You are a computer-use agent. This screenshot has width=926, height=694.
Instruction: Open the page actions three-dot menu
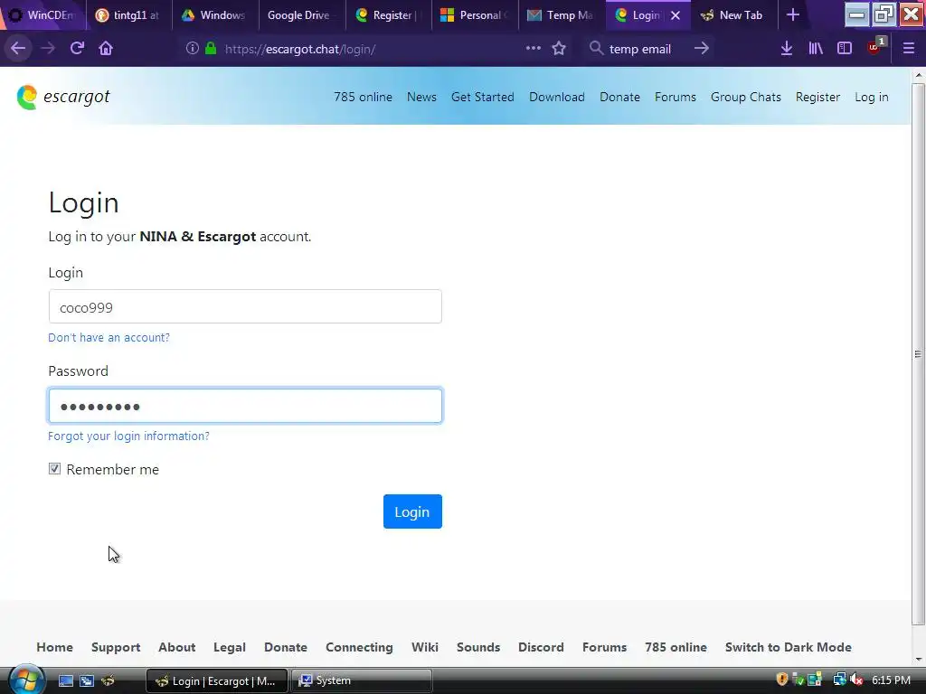point(533,49)
